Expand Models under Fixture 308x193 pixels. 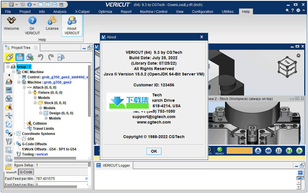(35, 98)
